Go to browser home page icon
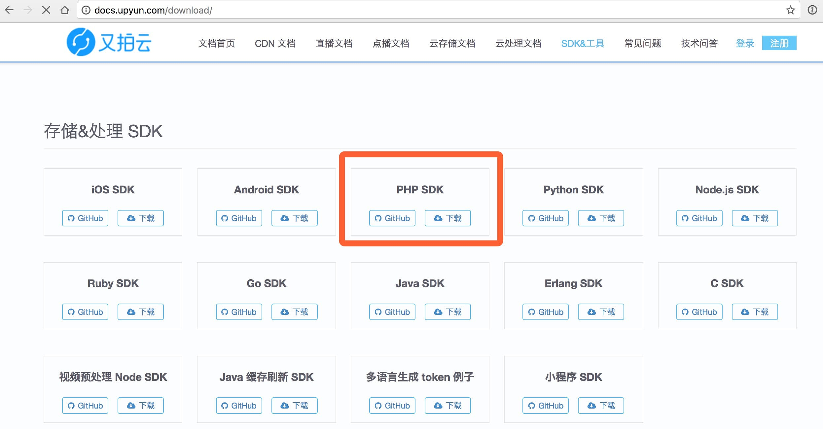The image size is (823, 429). point(65,10)
